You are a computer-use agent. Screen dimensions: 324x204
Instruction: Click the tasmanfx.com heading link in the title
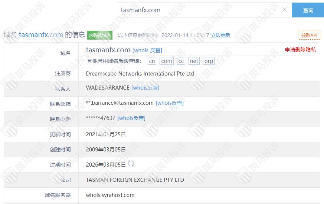[41, 35]
